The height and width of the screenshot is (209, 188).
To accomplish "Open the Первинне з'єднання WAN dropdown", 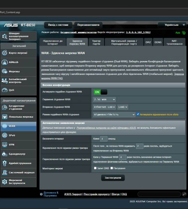I will pos(104,99).
